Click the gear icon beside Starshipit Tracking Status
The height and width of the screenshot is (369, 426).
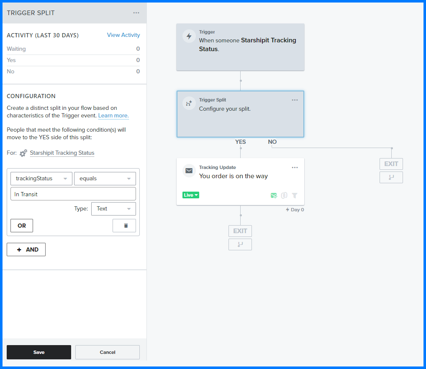[23, 153]
